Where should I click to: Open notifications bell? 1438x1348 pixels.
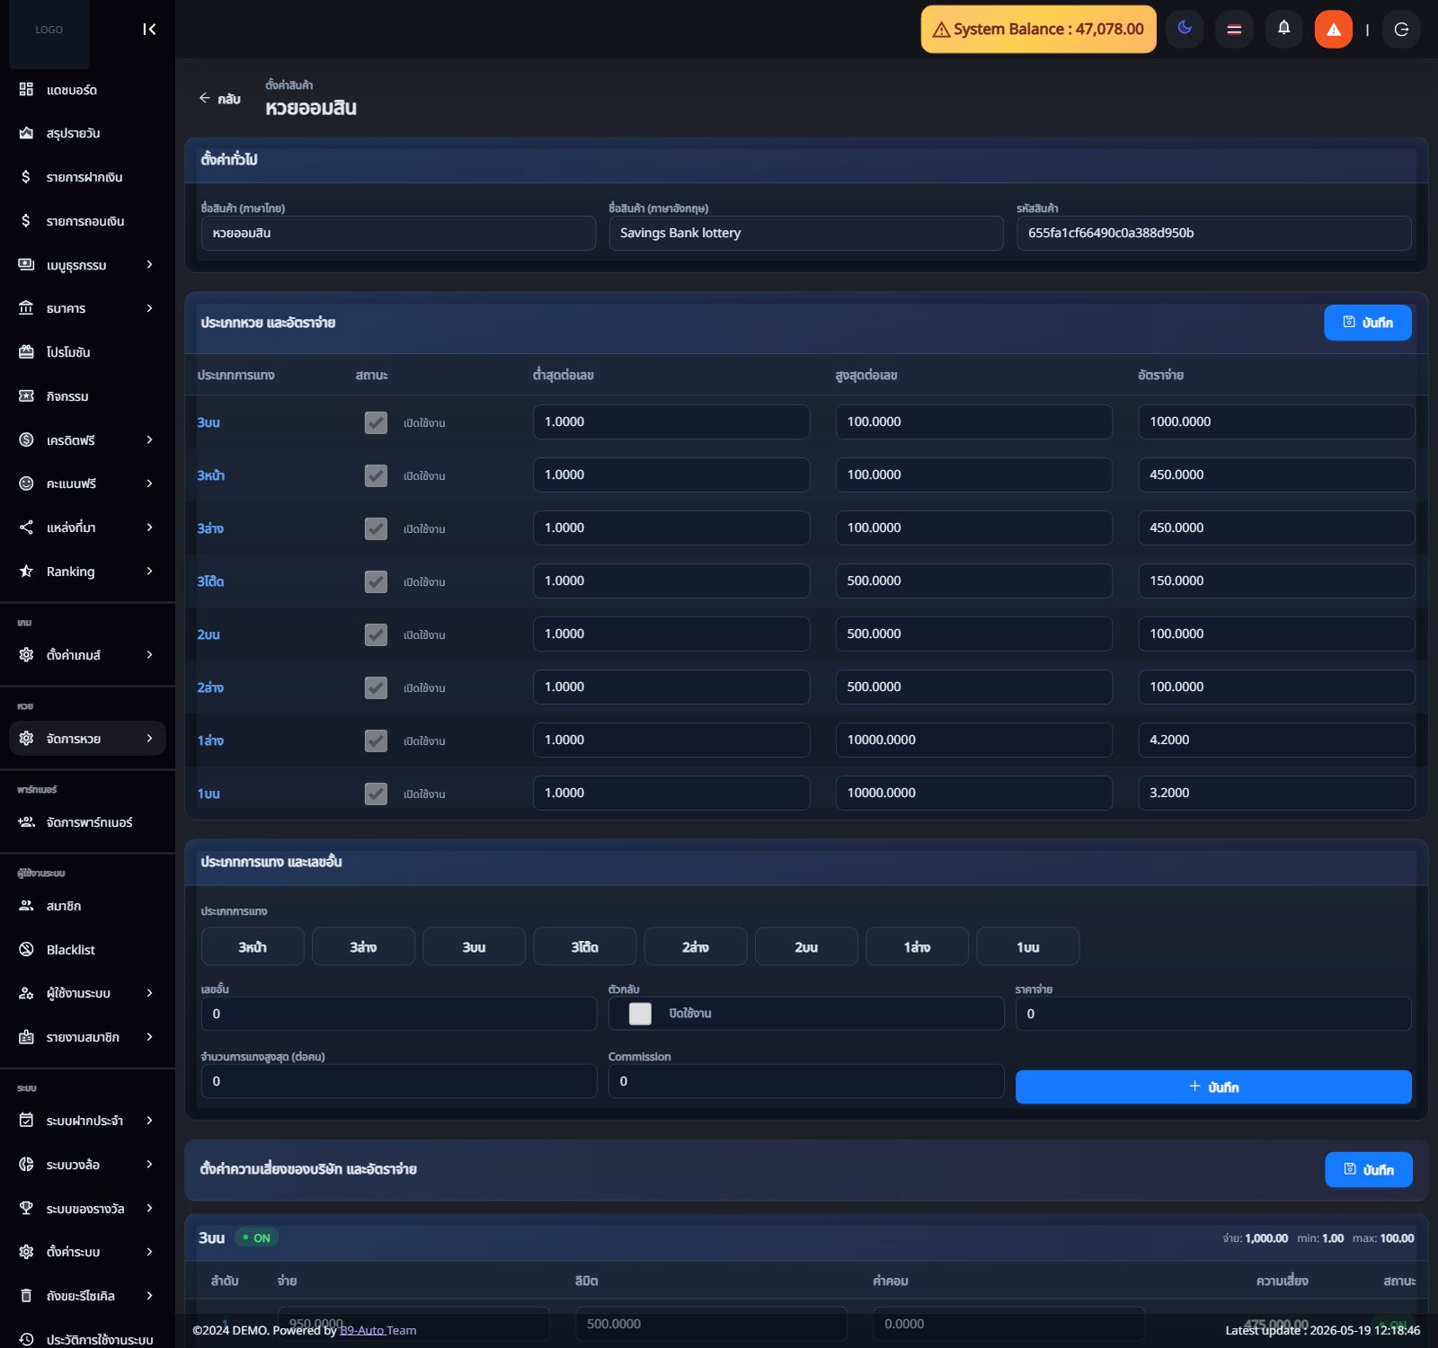[1283, 29]
